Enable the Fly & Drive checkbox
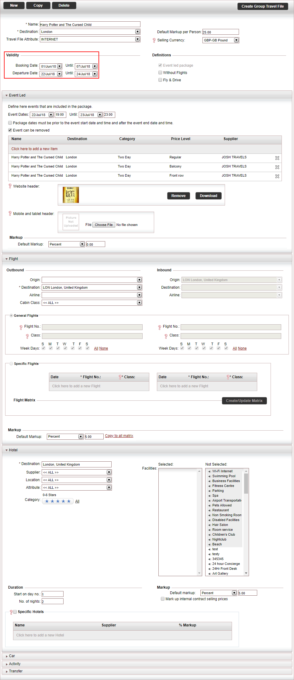294x680 pixels. pyautogui.click(x=160, y=80)
